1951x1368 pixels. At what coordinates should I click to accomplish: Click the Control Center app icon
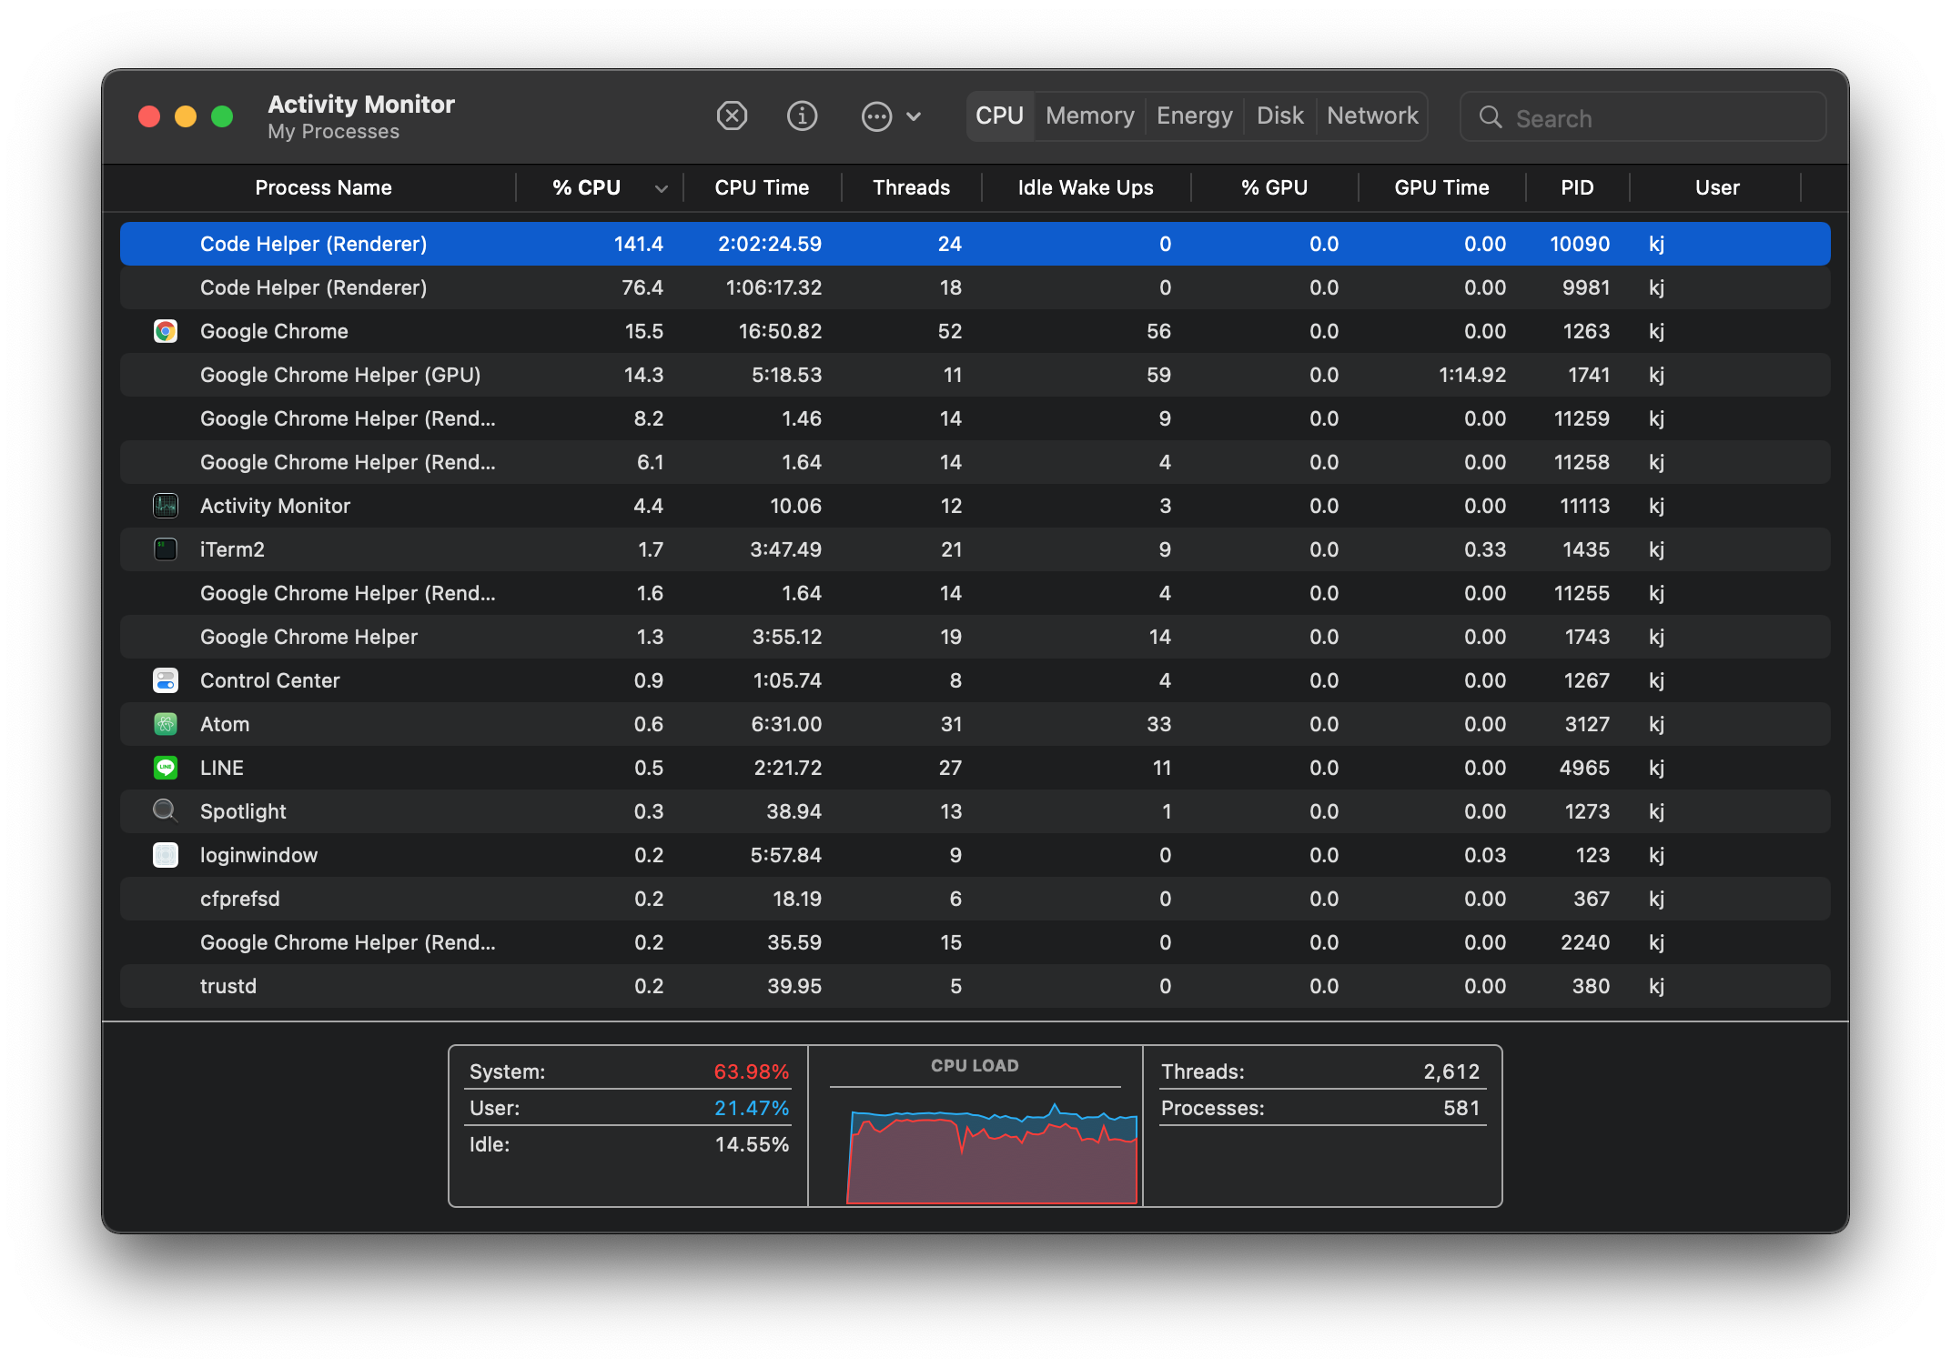pyautogui.click(x=166, y=680)
